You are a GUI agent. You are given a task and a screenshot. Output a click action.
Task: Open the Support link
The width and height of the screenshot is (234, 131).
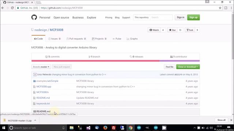click(x=126, y=17)
